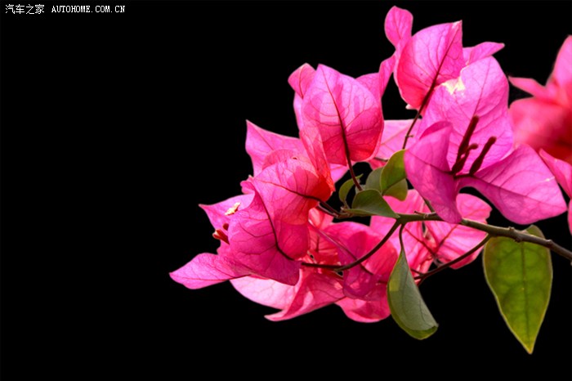The height and width of the screenshot is (381, 572).
Task: Select the topmost pink bract
Action: tap(398, 25)
